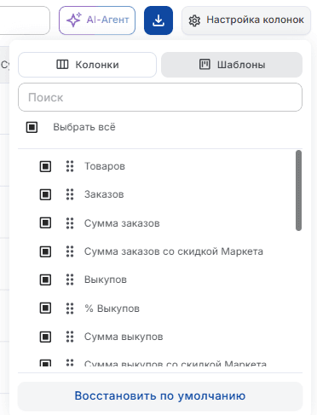Image resolution: width=317 pixels, height=415 pixels.
Task: Switch to the Шаблоны tab
Action: click(x=232, y=65)
